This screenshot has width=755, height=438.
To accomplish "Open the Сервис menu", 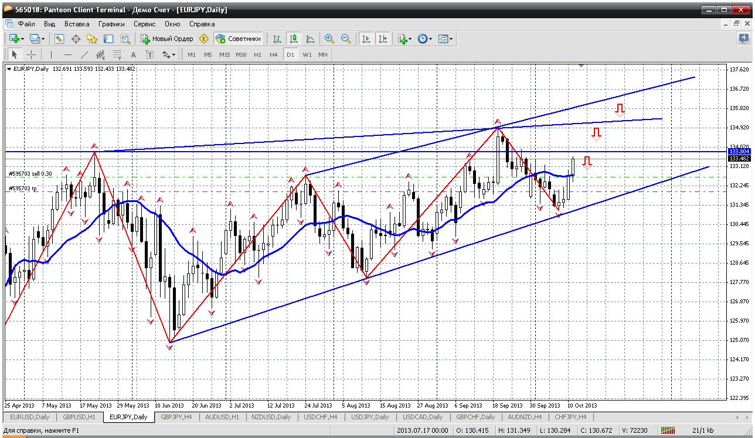I will pos(144,24).
